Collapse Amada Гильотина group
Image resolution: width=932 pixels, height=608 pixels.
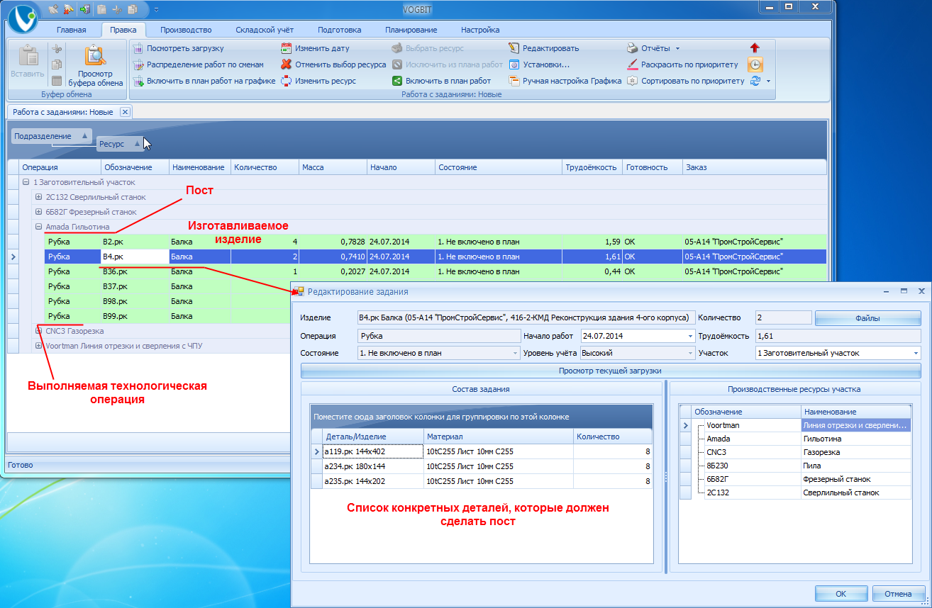pyautogui.click(x=39, y=227)
